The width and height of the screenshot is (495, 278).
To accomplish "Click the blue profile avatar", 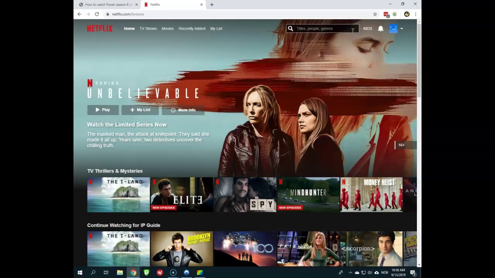I will [393, 28].
